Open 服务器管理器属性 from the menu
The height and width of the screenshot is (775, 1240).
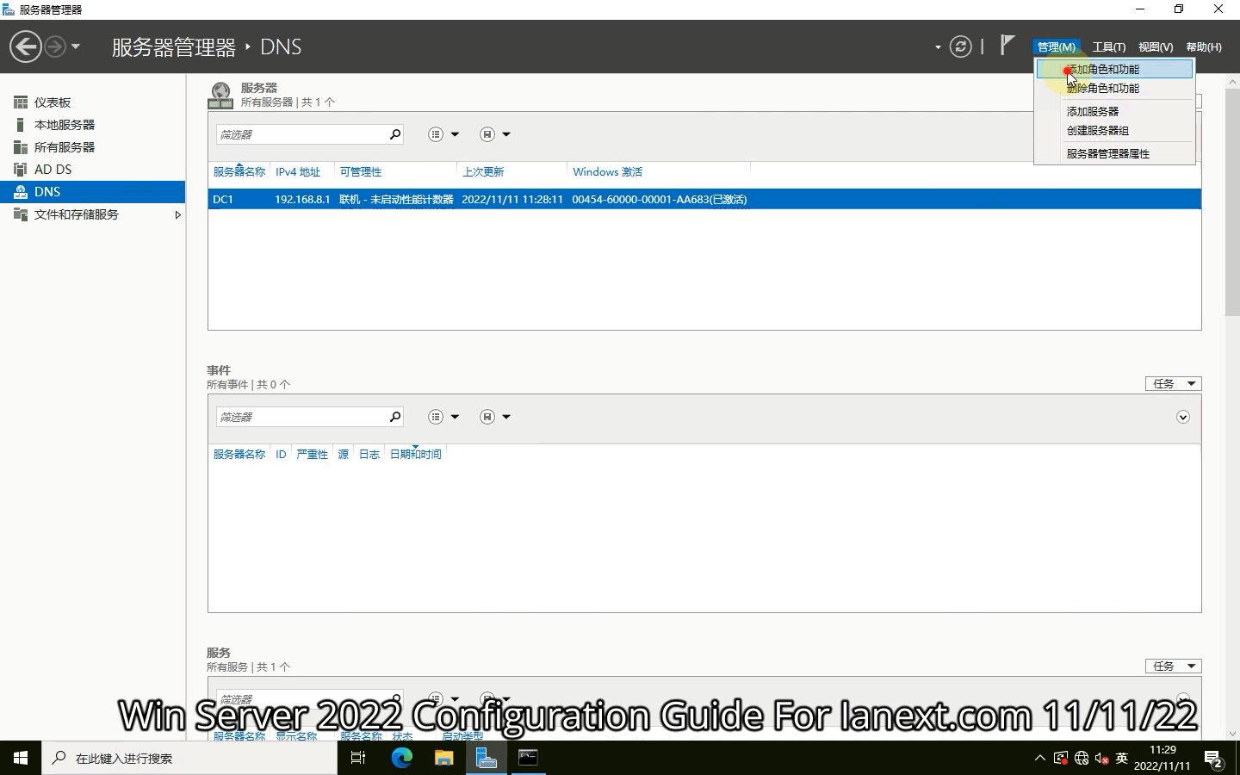pos(1114,153)
